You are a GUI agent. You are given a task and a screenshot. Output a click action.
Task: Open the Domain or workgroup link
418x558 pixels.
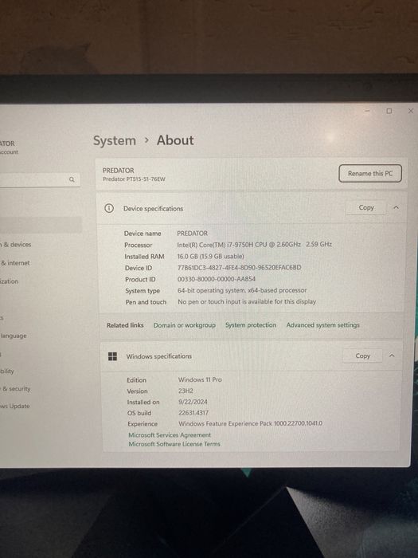tap(185, 325)
